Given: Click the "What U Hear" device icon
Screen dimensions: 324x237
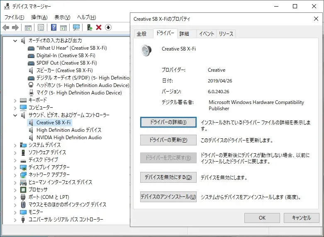Looking at the screenshot, I should pos(31,48).
